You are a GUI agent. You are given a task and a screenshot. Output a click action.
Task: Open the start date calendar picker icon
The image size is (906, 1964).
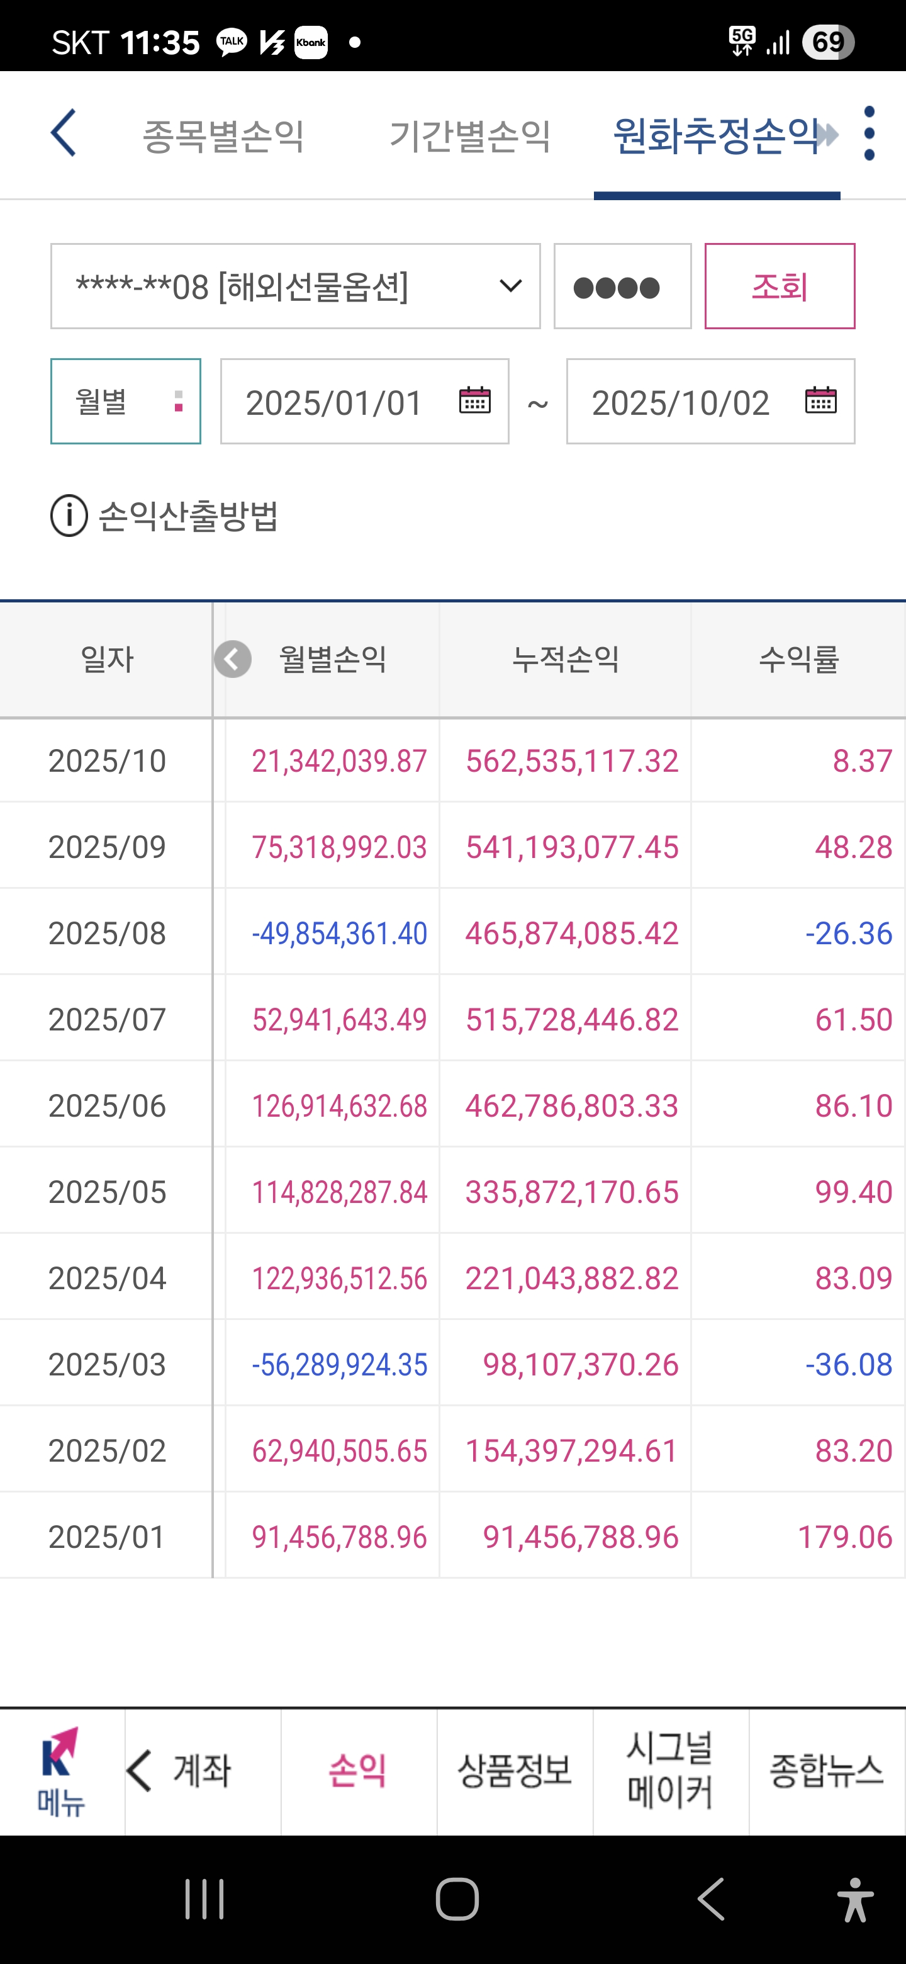coord(475,400)
